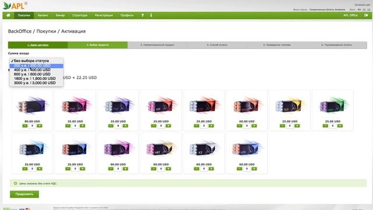Decrease quantity of last green product in first row

[x=325, y=126]
